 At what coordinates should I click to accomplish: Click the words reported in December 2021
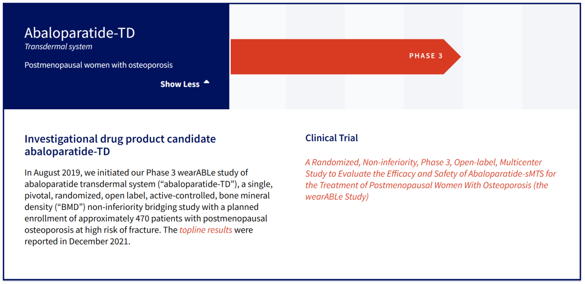pyautogui.click(x=77, y=242)
